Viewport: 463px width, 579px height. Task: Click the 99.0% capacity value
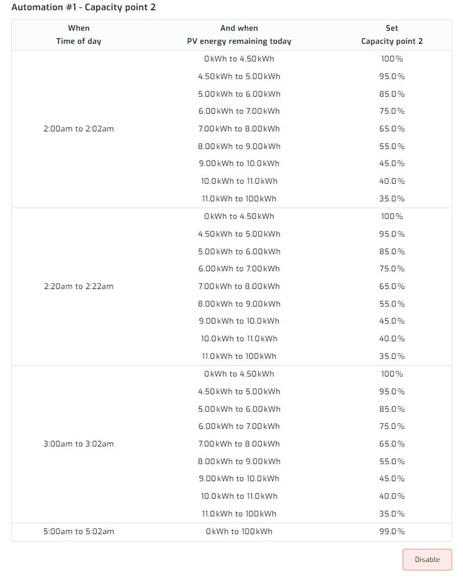click(392, 532)
